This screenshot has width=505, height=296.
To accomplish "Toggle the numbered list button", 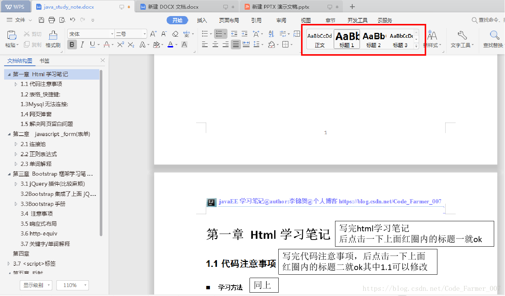I will [219, 34].
